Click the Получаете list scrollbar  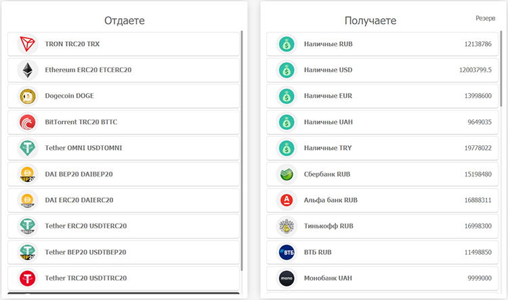(501, 68)
